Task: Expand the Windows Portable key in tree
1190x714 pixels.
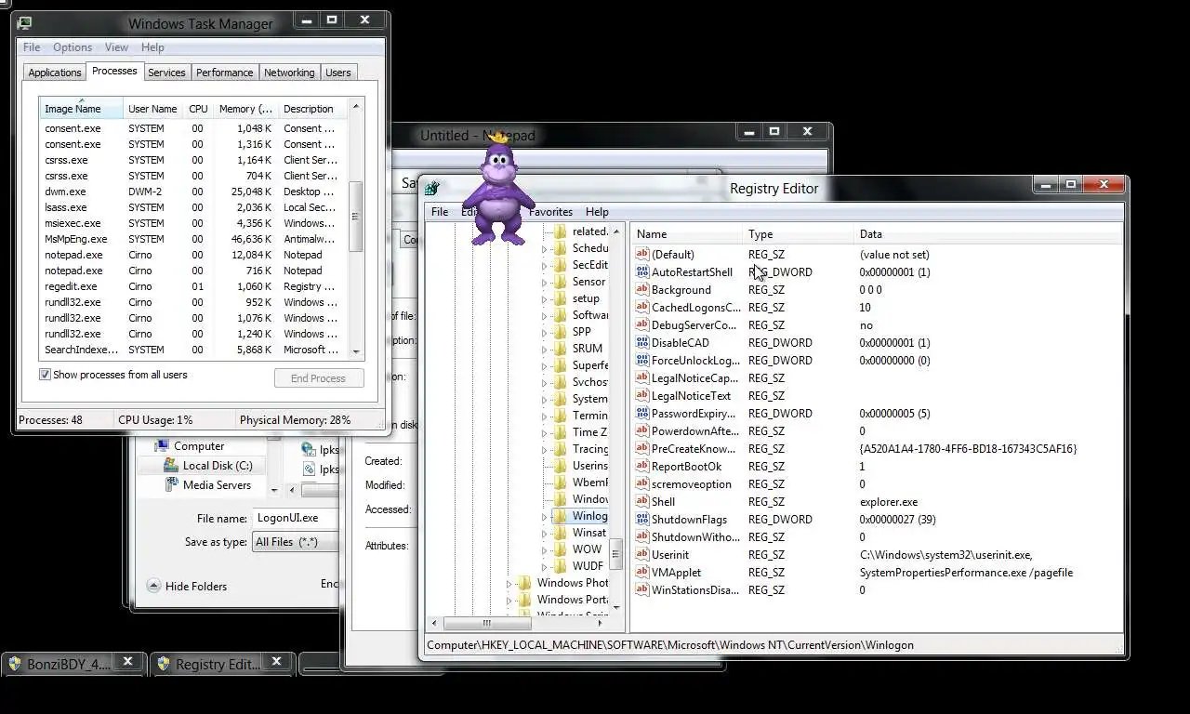Action: tap(509, 601)
